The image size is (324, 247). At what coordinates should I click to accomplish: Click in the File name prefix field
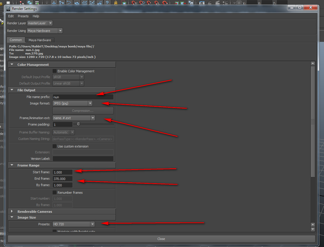83,97
